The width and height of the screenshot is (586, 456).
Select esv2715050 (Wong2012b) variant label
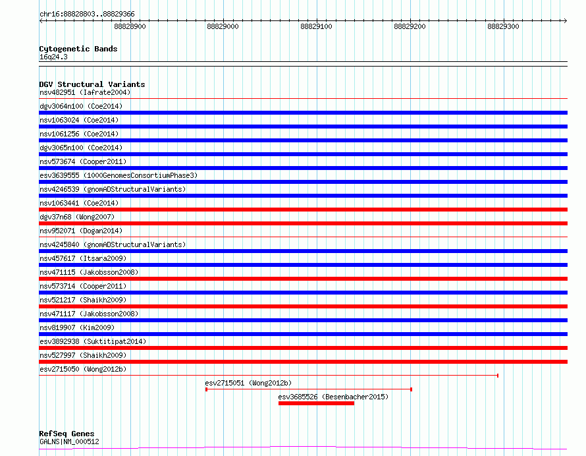pyautogui.click(x=83, y=369)
